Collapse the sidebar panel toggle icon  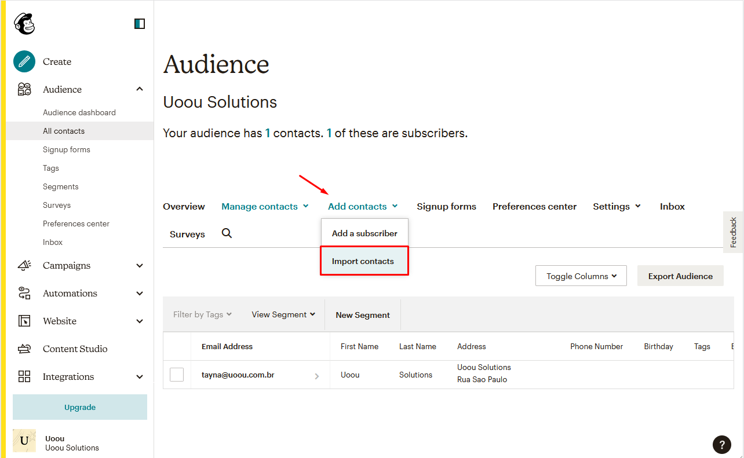click(140, 24)
